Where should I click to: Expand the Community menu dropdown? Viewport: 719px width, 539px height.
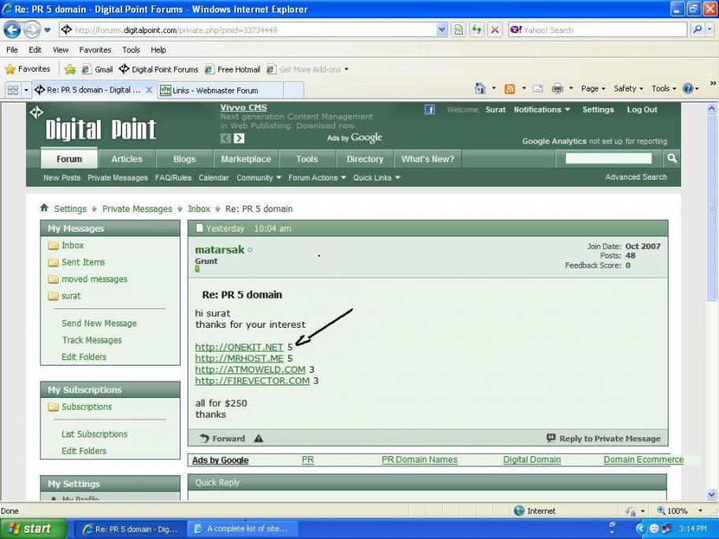point(259,177)
